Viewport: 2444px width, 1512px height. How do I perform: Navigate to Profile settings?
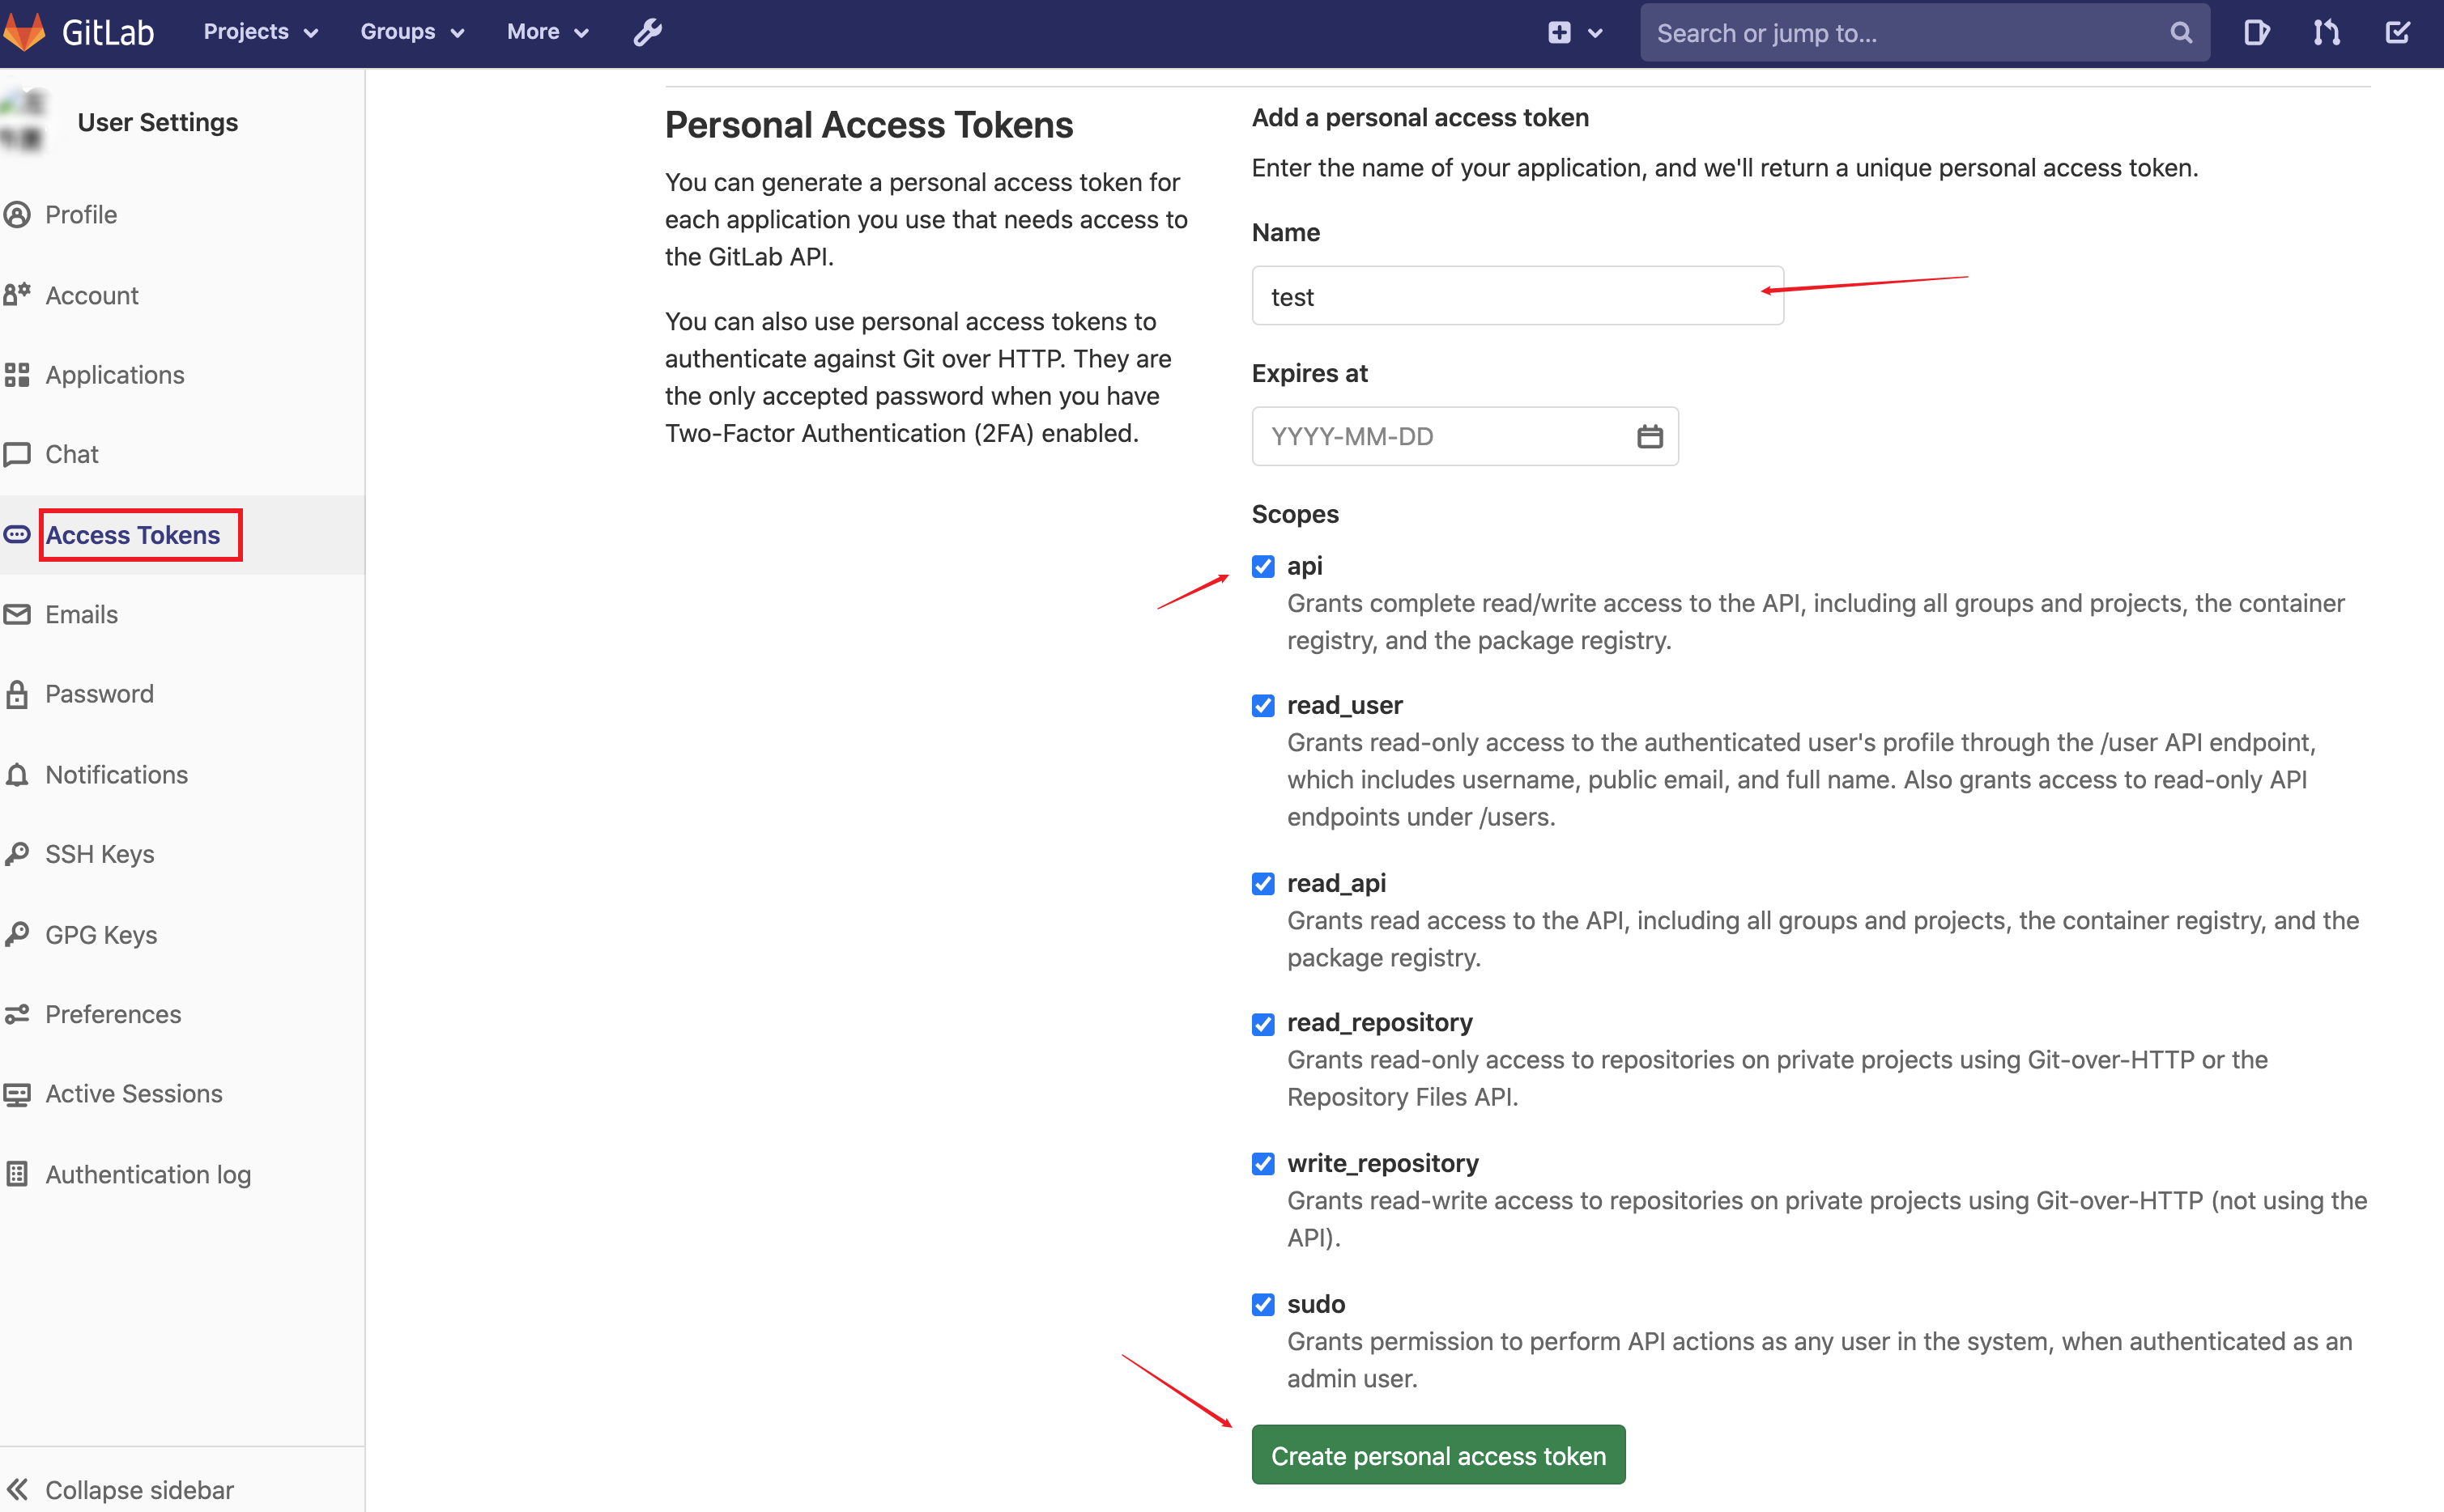click(x=80, y=214)
